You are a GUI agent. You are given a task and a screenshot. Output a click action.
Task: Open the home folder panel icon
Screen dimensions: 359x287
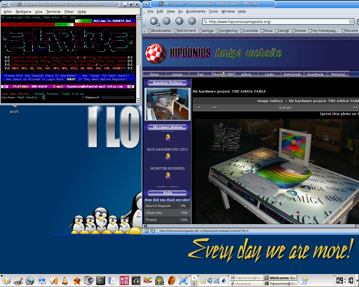(30, 280)
